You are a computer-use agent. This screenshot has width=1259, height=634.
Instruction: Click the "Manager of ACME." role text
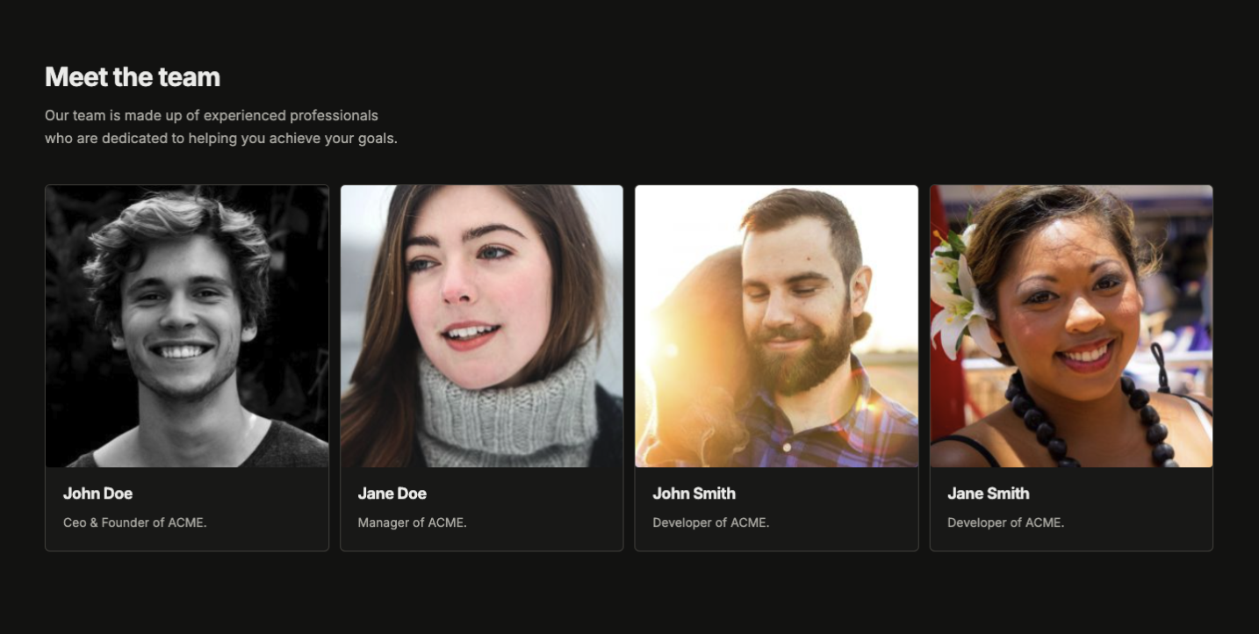(412, 522)
